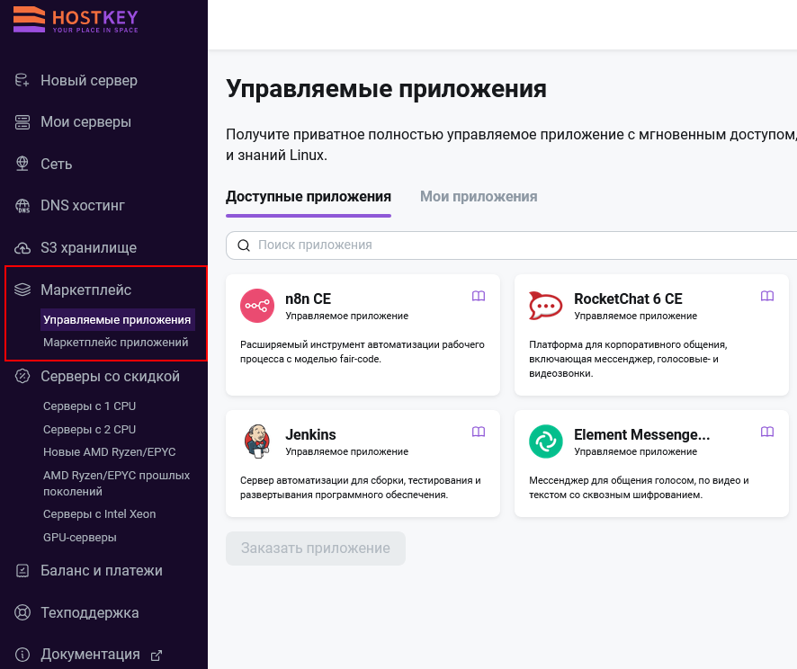Image resolution: width=797 pixels, height=669 pixels.
Task: Click Element description about сквозным шифрованием
Action: (639, 487)
